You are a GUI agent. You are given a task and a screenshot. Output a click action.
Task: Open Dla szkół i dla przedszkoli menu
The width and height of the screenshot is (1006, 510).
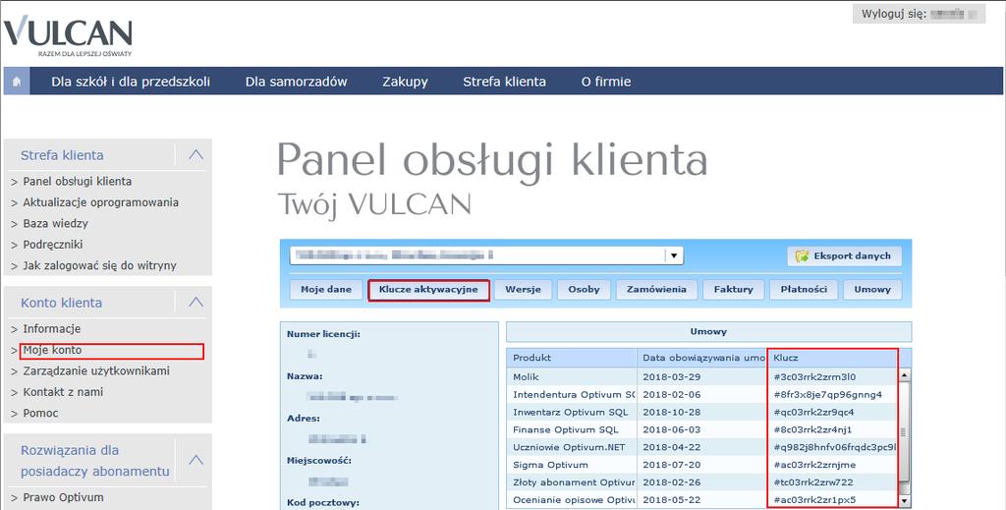(131, 82)
